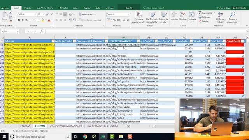Open the Canonical Link Element 1 filter dropdown
Image resolution: width=249 pixels, height=140 pixels.
coord(106,41)
